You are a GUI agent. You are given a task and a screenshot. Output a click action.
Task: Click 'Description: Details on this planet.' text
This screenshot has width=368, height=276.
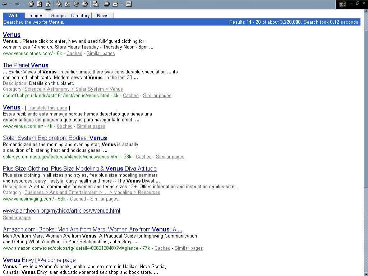[38, 83]
